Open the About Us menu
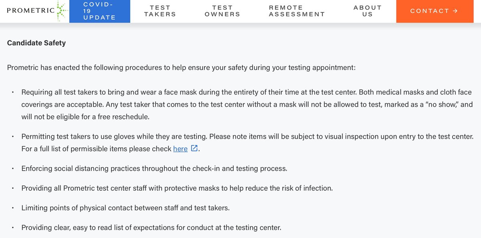The height and width of the screenshot is (238, 481). coord(368,11)
